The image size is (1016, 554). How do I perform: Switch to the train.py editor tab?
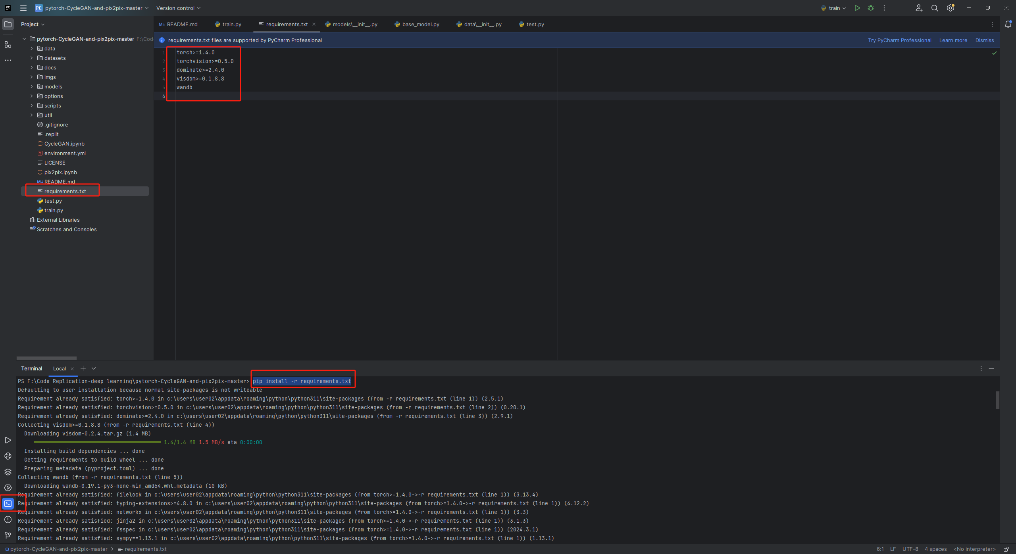(x=231, y=24)
